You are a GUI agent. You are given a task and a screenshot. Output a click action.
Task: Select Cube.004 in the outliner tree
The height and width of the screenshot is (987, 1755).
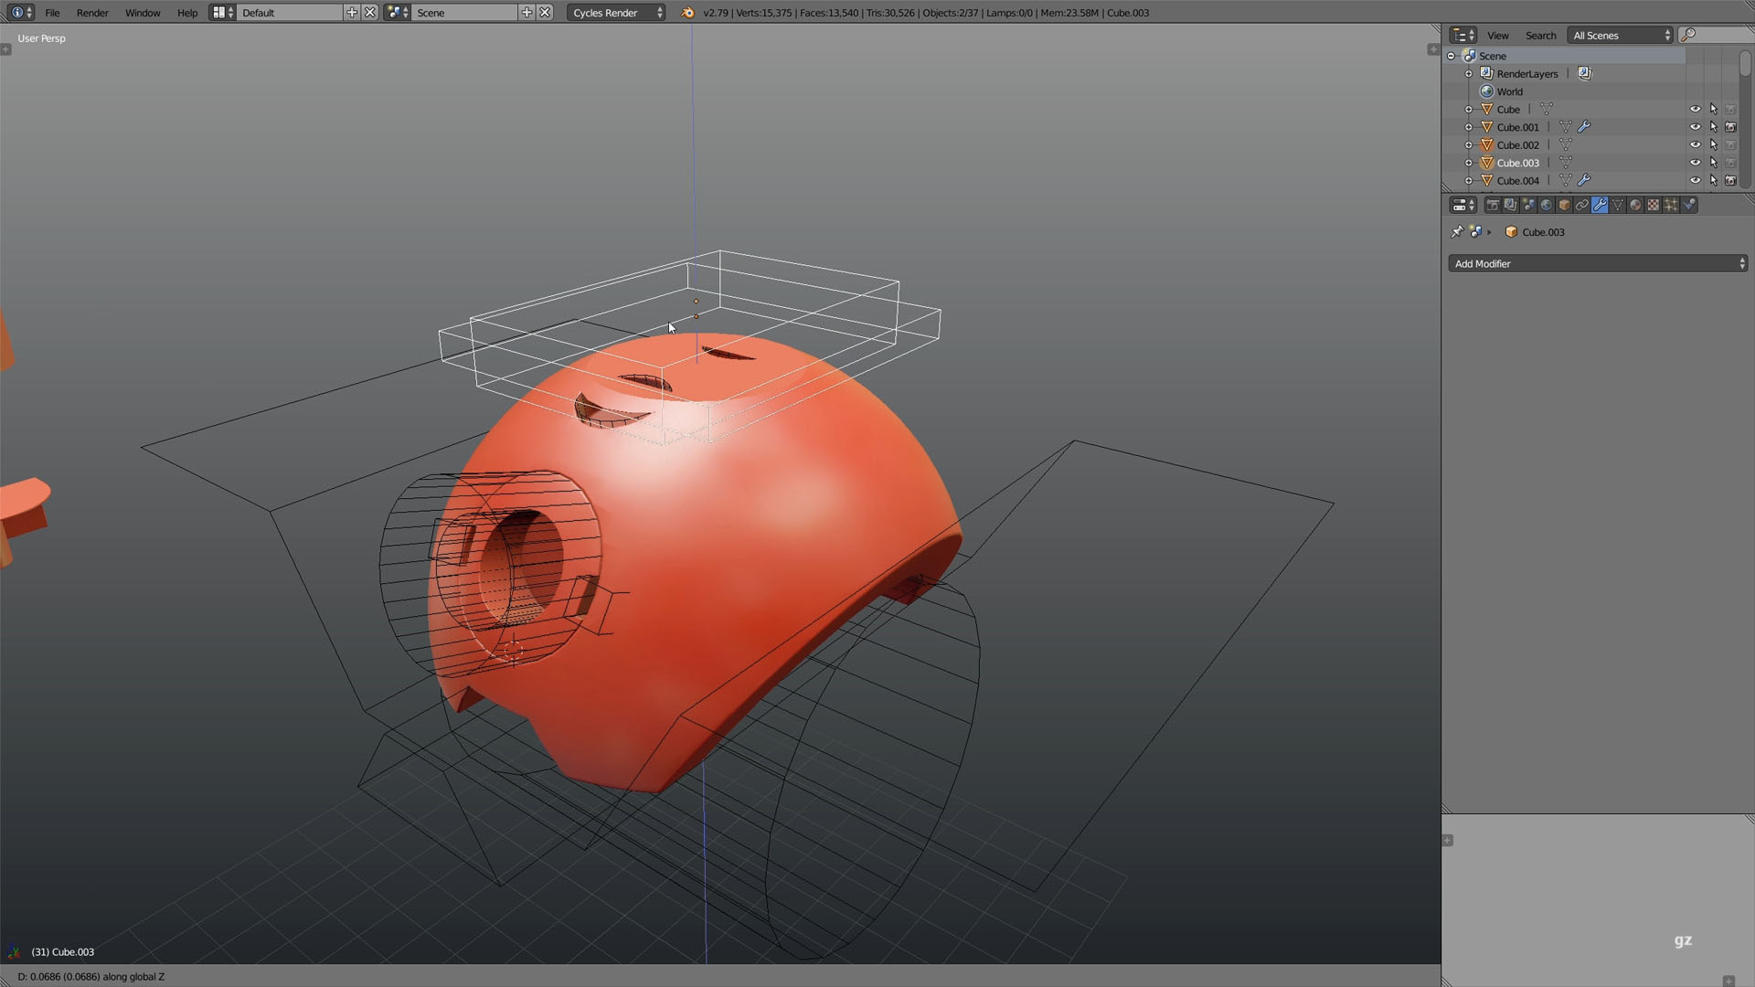click(x=1518, y=181)
